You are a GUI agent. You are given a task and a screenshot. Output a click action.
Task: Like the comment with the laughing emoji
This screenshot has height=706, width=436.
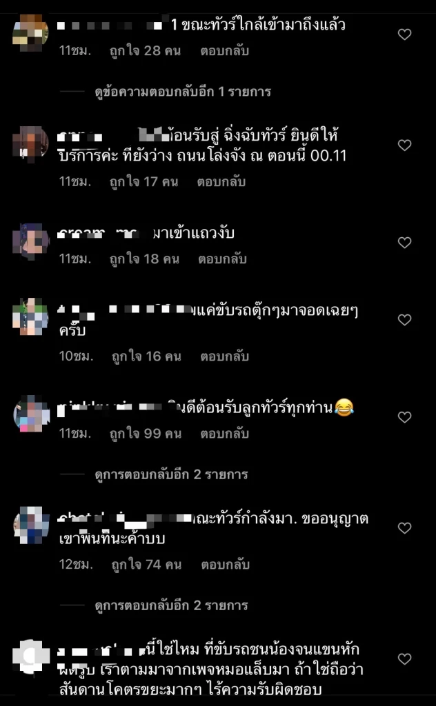(404, 417)
